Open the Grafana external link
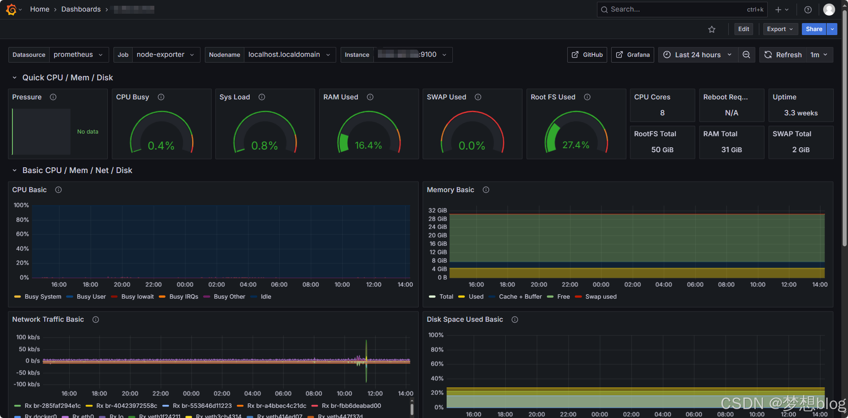Viewport: 848px width, 418px height. (x=632, y=55)
